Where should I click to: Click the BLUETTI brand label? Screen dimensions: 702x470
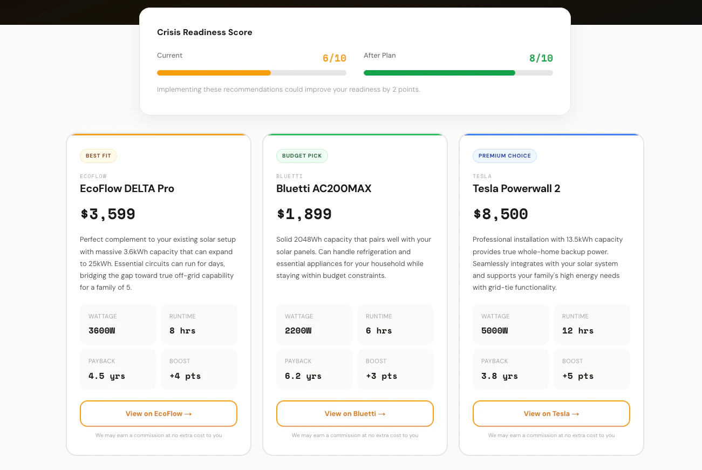point(290,176)
